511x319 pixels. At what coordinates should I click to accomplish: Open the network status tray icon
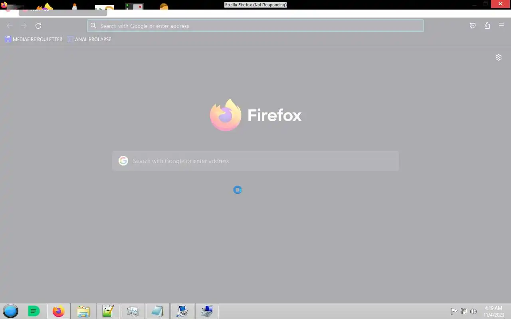click(464, 311)
